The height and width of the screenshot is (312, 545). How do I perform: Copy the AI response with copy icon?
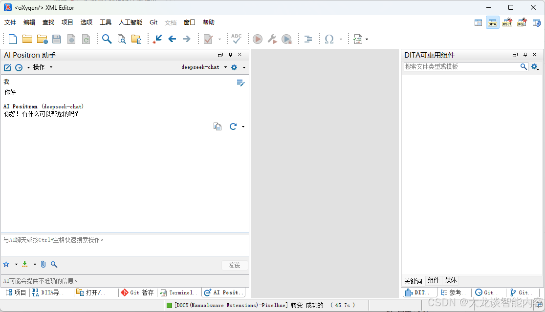click(x=218, y=126)
